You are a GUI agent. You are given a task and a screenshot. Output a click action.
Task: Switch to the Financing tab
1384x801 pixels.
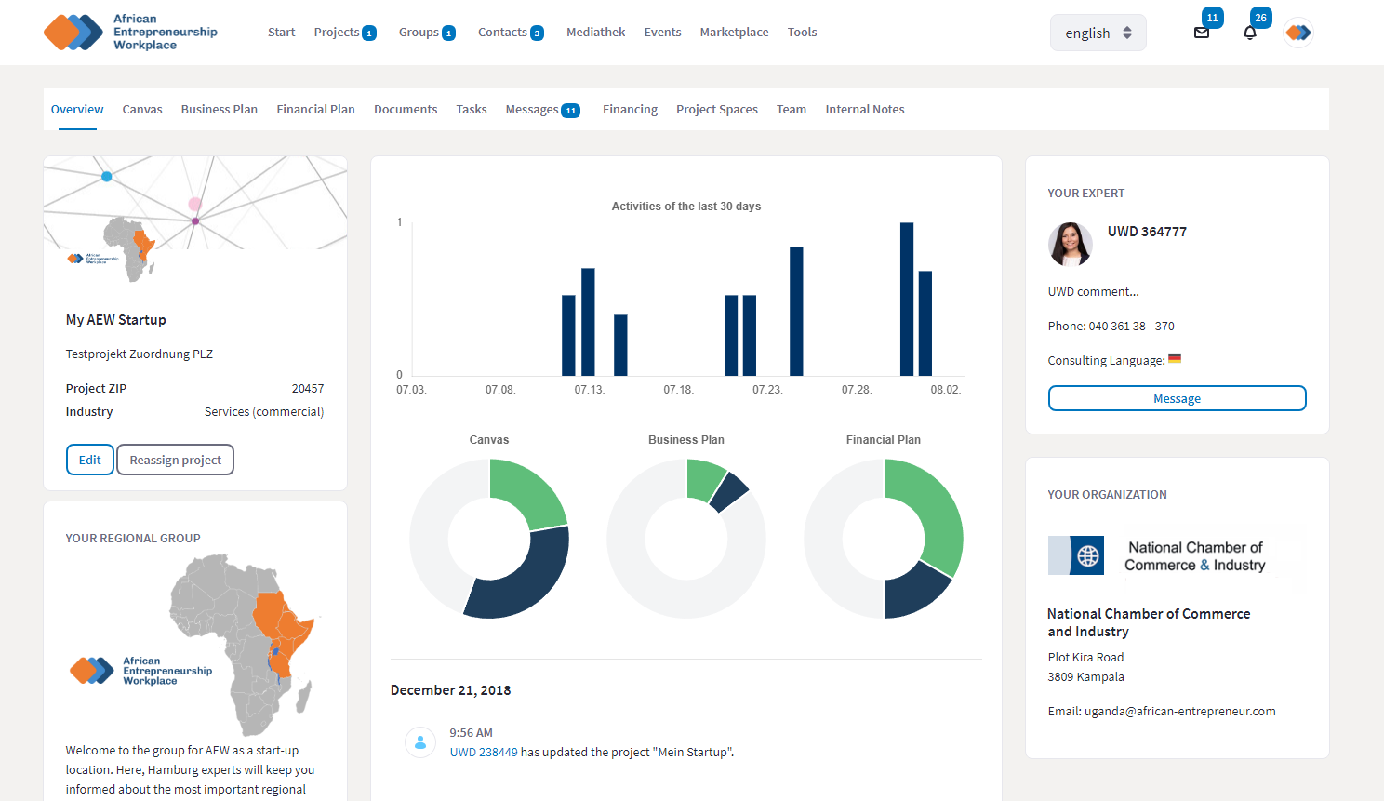coord(630,110)
